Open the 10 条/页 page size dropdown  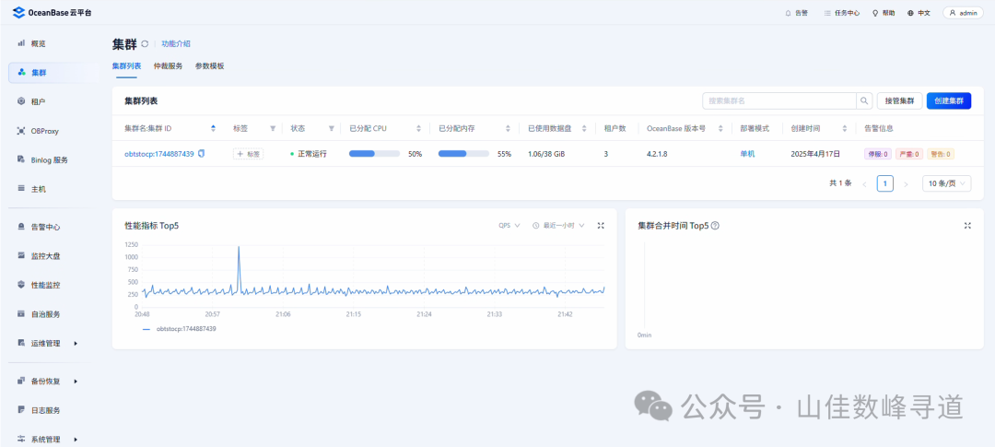tap(947, 184)
